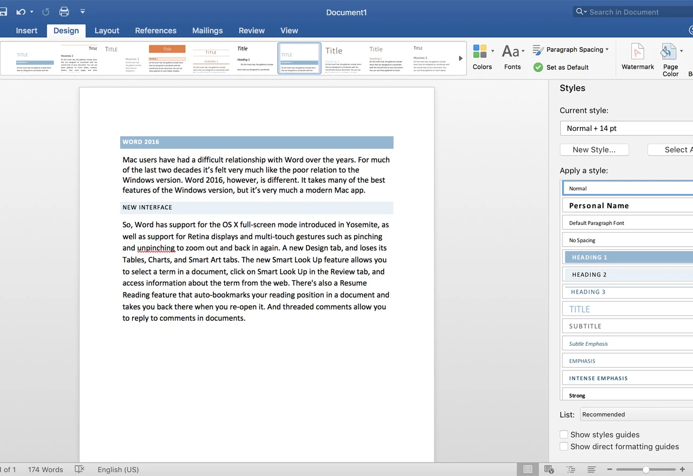
Task: Apply the Default Paragraph Font style
Action: 627,223
